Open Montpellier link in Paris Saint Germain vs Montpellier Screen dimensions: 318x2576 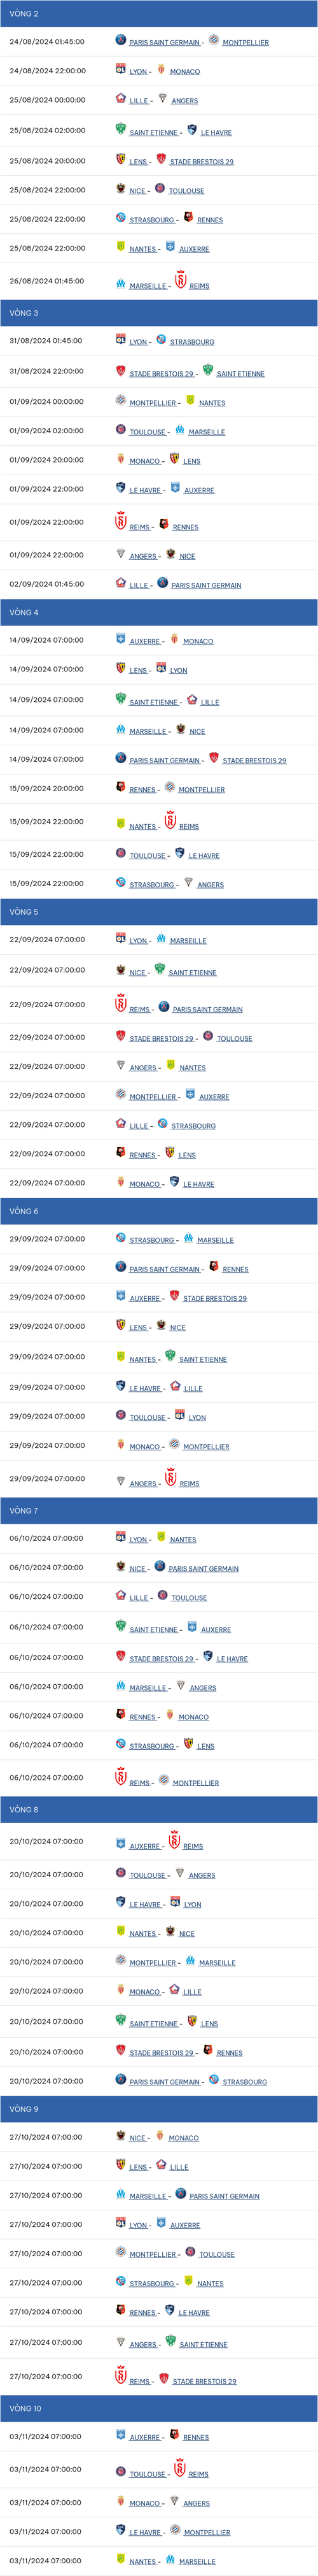coord(245,43)
